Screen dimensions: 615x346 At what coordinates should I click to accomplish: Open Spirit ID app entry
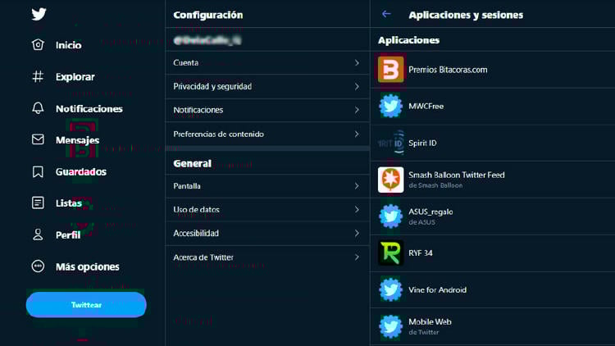pos(493,143)
